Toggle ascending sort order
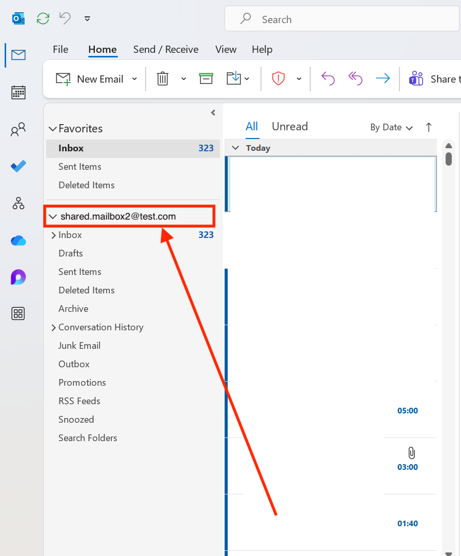 [429, 127]
